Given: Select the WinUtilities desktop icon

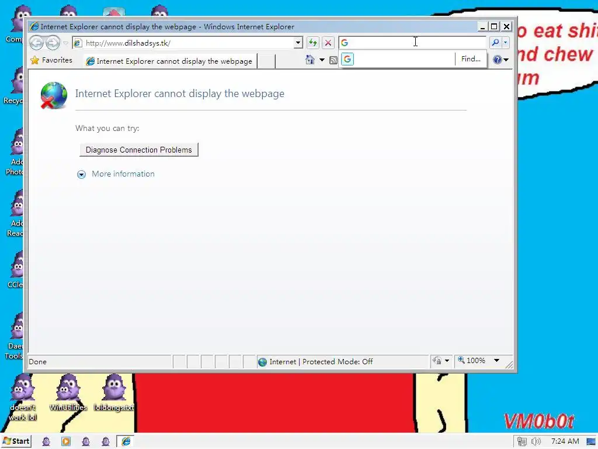Looking at the screenshot, I should 68,393.
